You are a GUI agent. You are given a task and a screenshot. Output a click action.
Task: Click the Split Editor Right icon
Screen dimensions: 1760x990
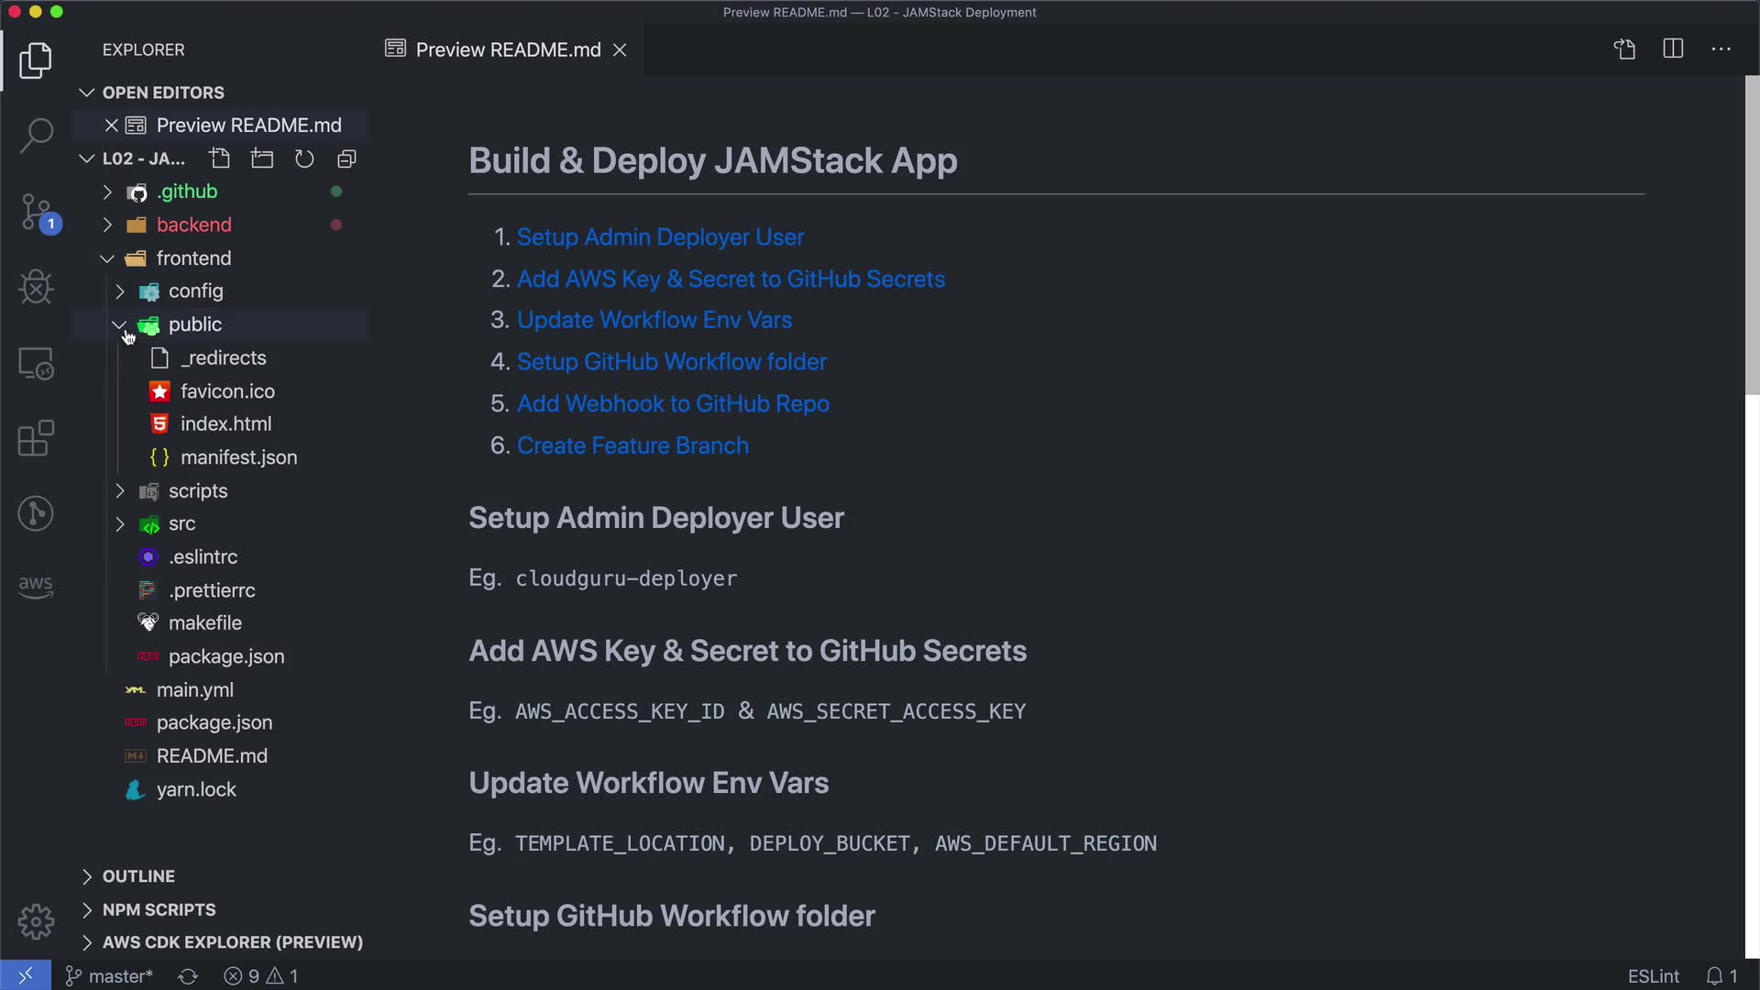1673,49
